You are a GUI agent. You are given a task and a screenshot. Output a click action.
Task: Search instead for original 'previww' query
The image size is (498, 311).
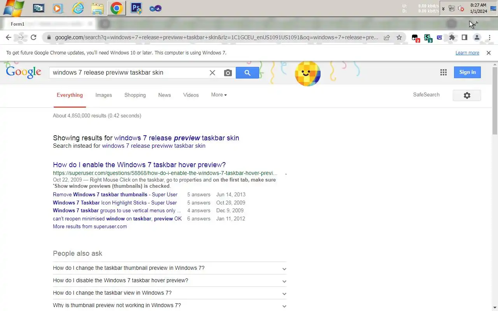coord(154,146)
